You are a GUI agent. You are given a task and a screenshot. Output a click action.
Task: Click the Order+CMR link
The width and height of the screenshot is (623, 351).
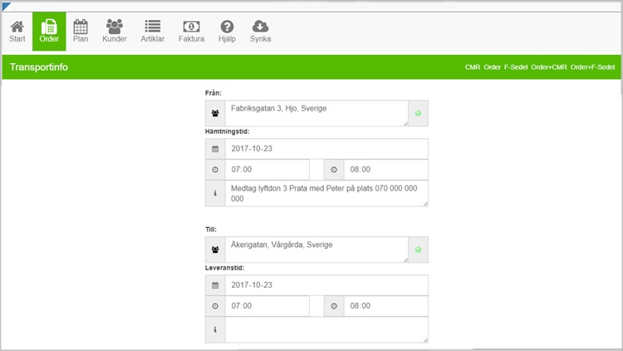pos(549,67)
